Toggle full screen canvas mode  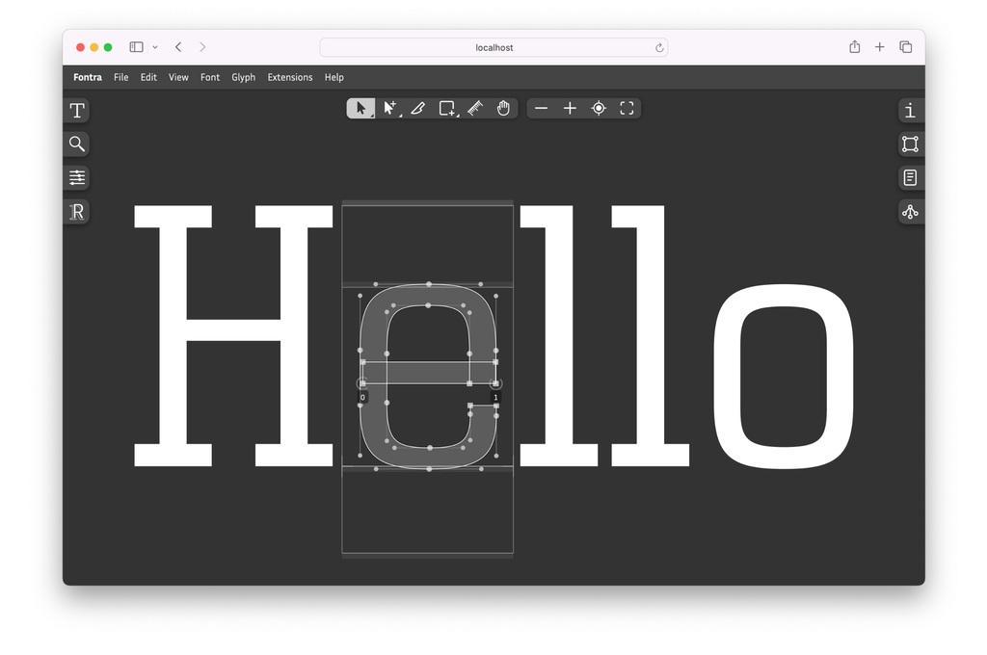[627, 108]
